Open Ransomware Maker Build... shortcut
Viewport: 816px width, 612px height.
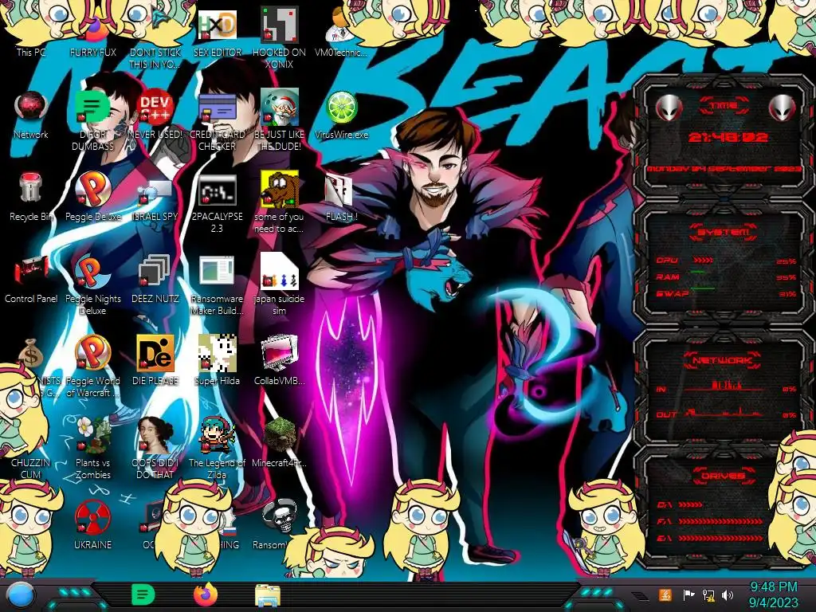tap(218, 272)
